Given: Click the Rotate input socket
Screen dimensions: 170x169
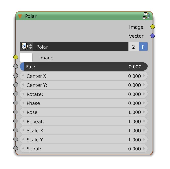Looking at the screenshot, I should (x=16, y=94).
